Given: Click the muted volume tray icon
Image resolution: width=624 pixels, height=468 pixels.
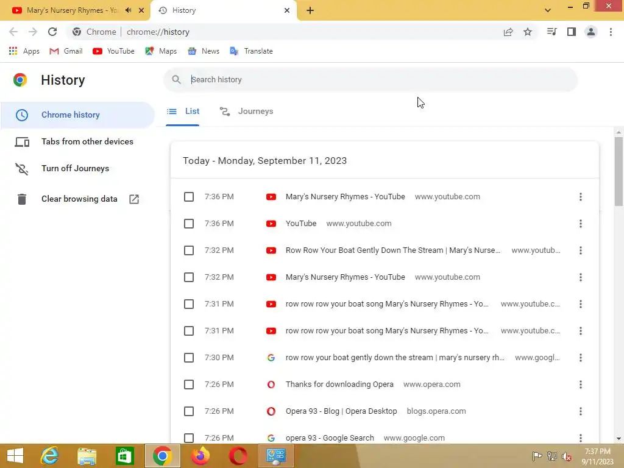Looking at the screenshot, I should (567, 457).
